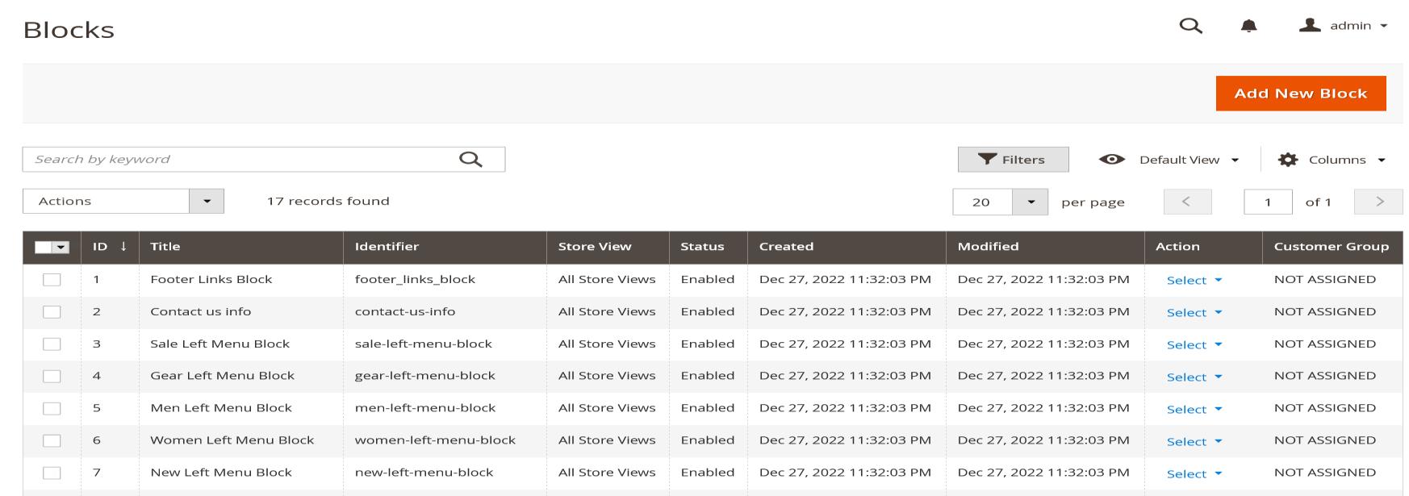Click the eye icon for Default View
This screenshot has width=1409, height=496.
point(1111,160)
